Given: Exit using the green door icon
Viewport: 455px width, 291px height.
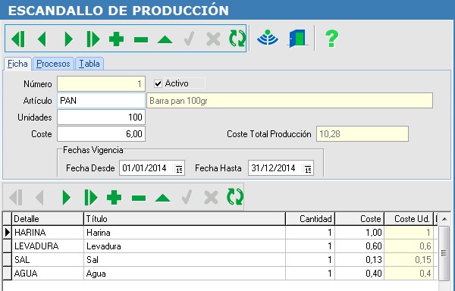Looking at the screenshot, I should point(297,38).
